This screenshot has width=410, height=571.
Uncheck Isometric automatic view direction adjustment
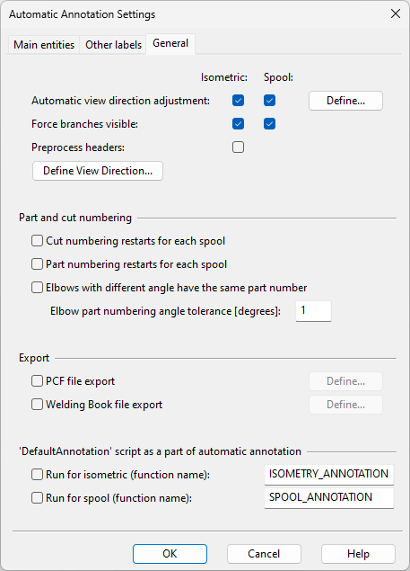(238, 101)
